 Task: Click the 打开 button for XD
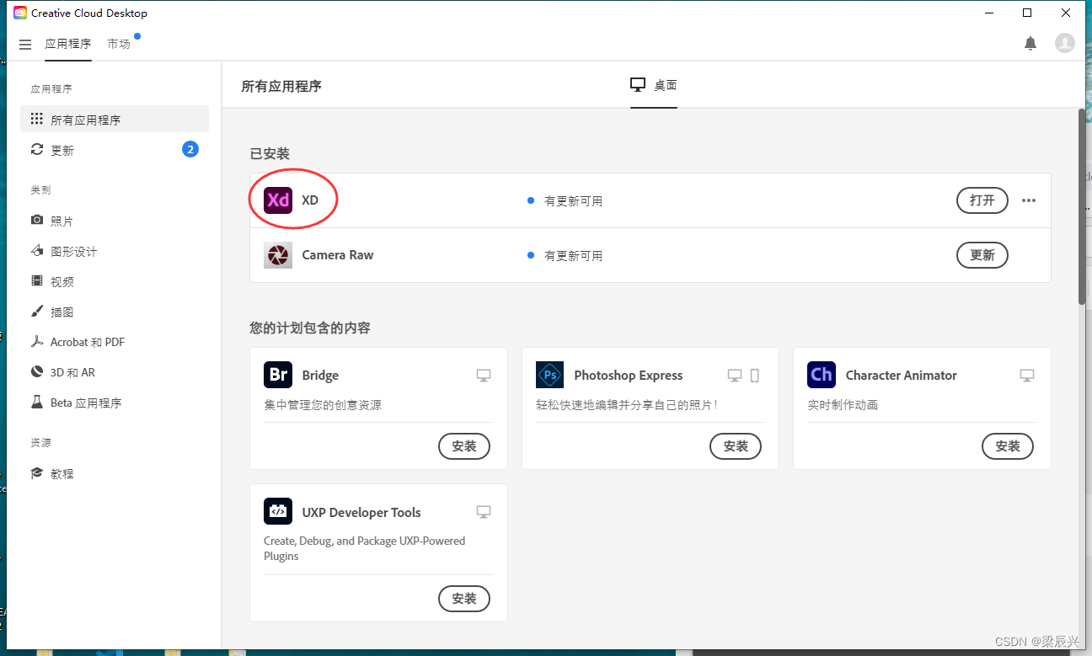[982, 200]
